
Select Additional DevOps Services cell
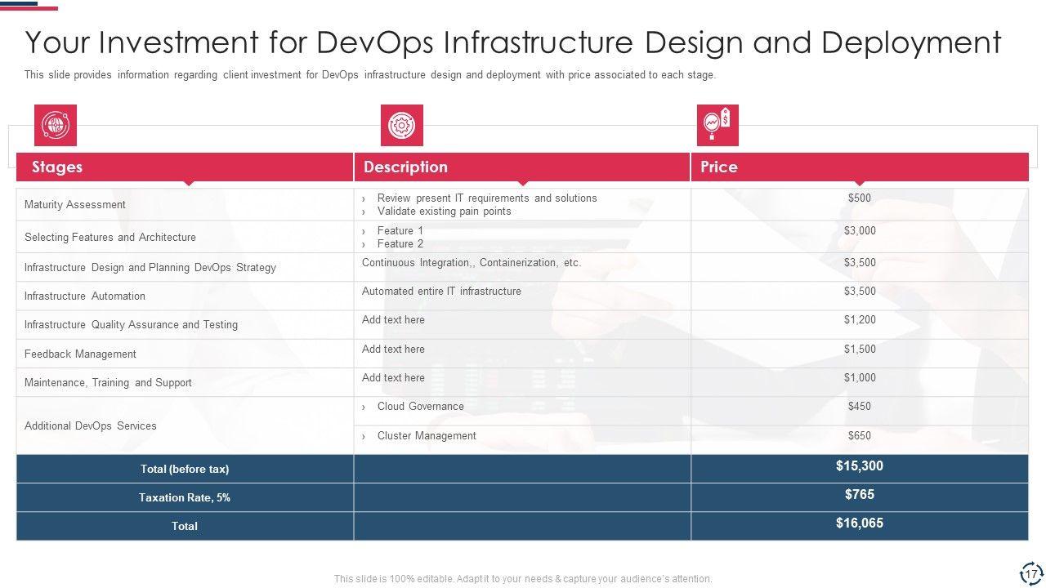click(x=91, y=426)
